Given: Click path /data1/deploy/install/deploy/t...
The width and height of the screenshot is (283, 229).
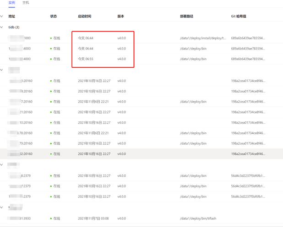Looking at the screenshot, I should 203,38.
